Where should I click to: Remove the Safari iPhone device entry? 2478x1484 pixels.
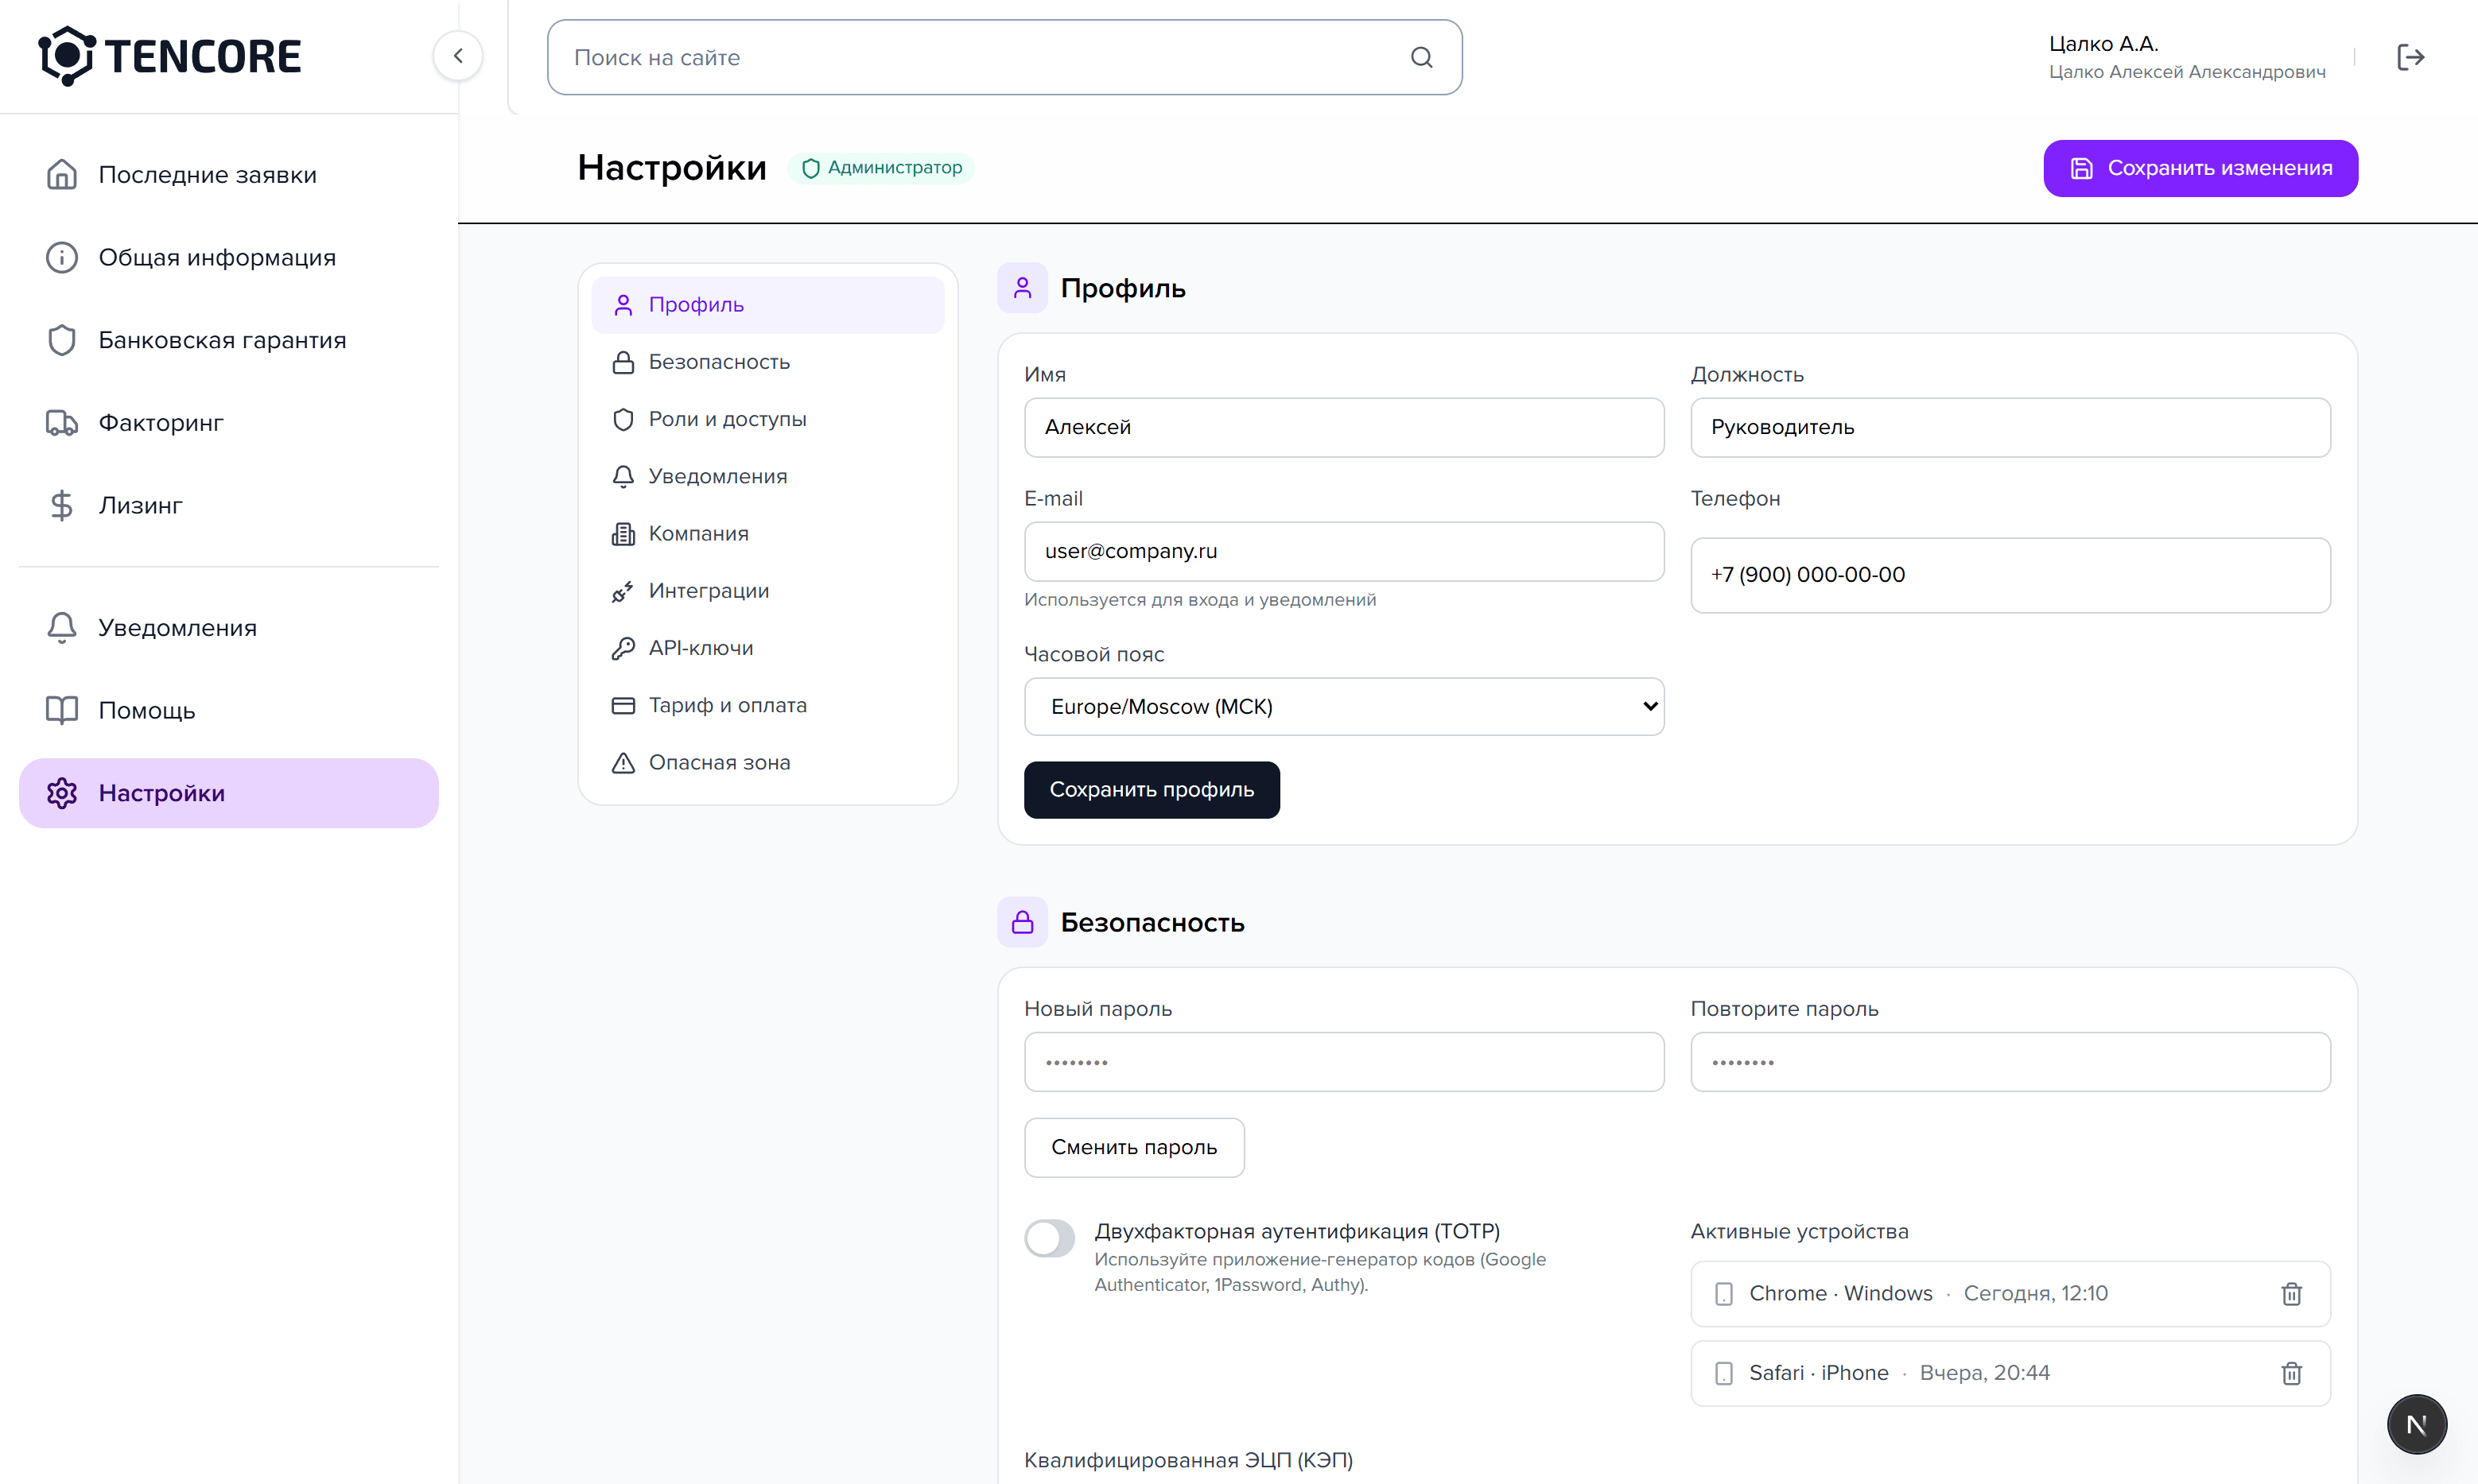2291,1373
